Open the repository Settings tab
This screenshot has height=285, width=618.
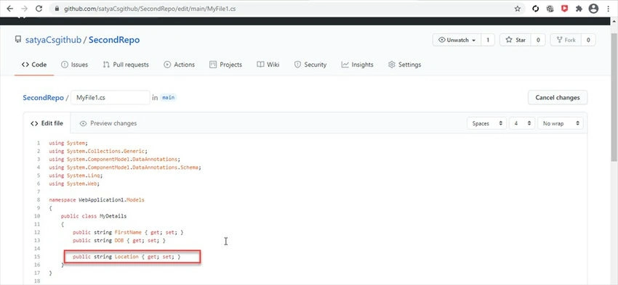[x=404, y=65]
